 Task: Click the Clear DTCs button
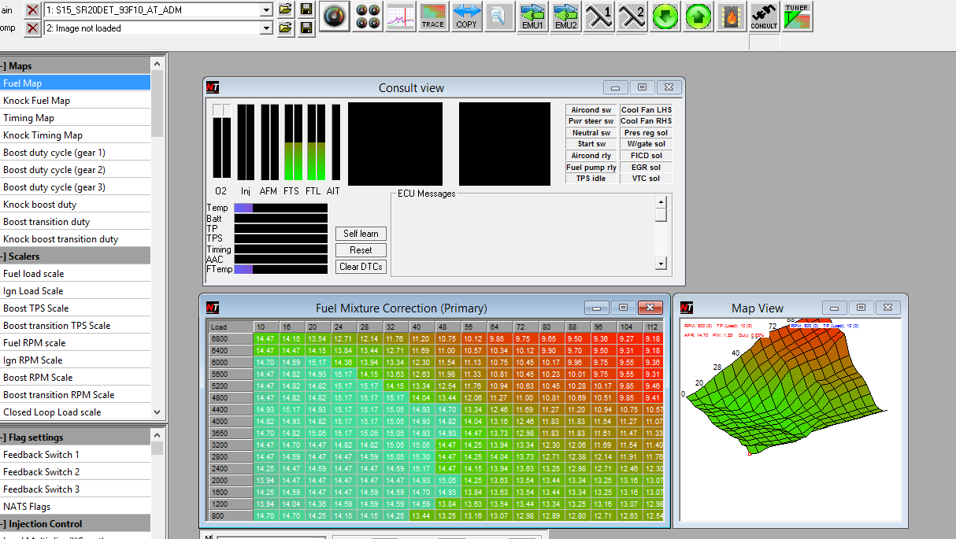pos(361,267)
